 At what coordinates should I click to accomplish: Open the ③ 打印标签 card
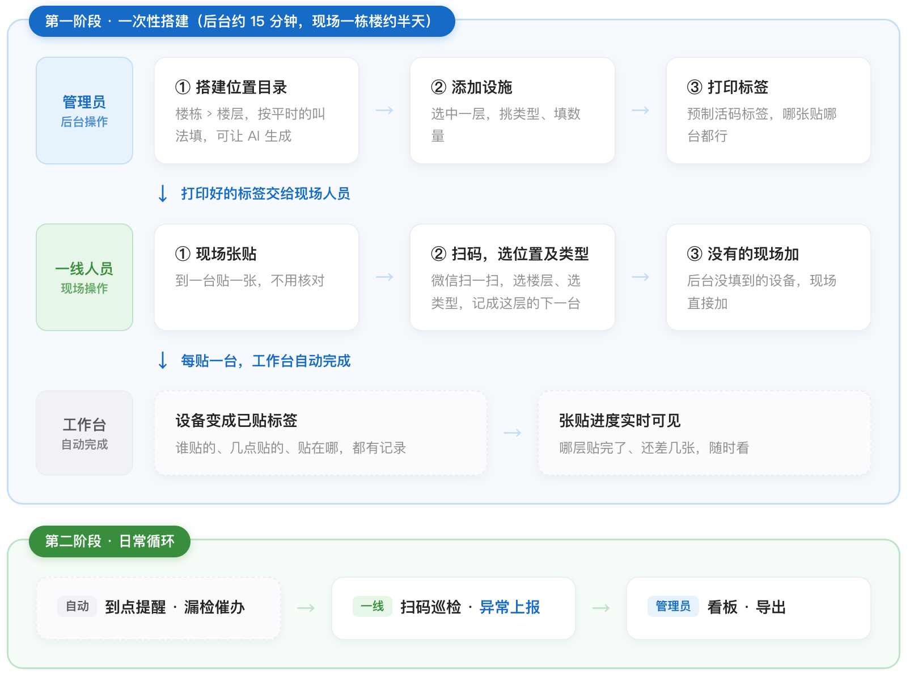click(768, 111)
